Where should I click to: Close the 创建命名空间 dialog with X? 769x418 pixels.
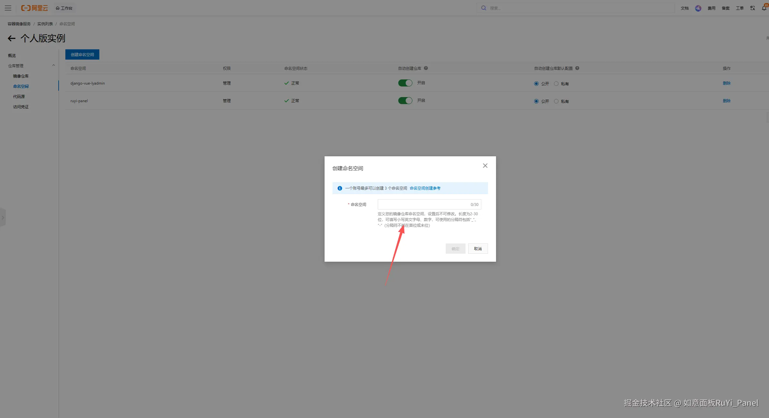pyautogui.click(x=485, y=166)
